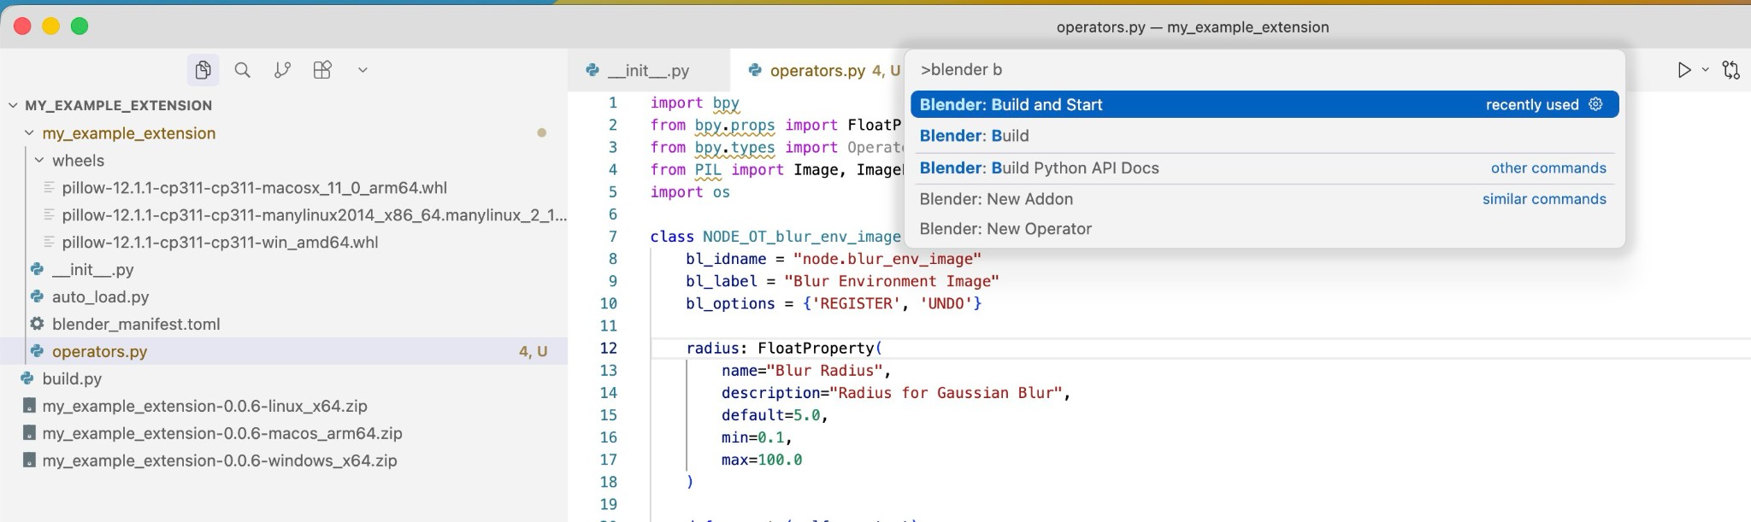1751x522 pixels.
Task: Click archive icon beside windows_x64.zip
Action: point(28,460)
